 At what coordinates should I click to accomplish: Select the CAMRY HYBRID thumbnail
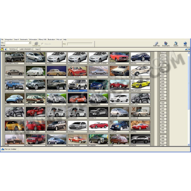tap(77, 58)
